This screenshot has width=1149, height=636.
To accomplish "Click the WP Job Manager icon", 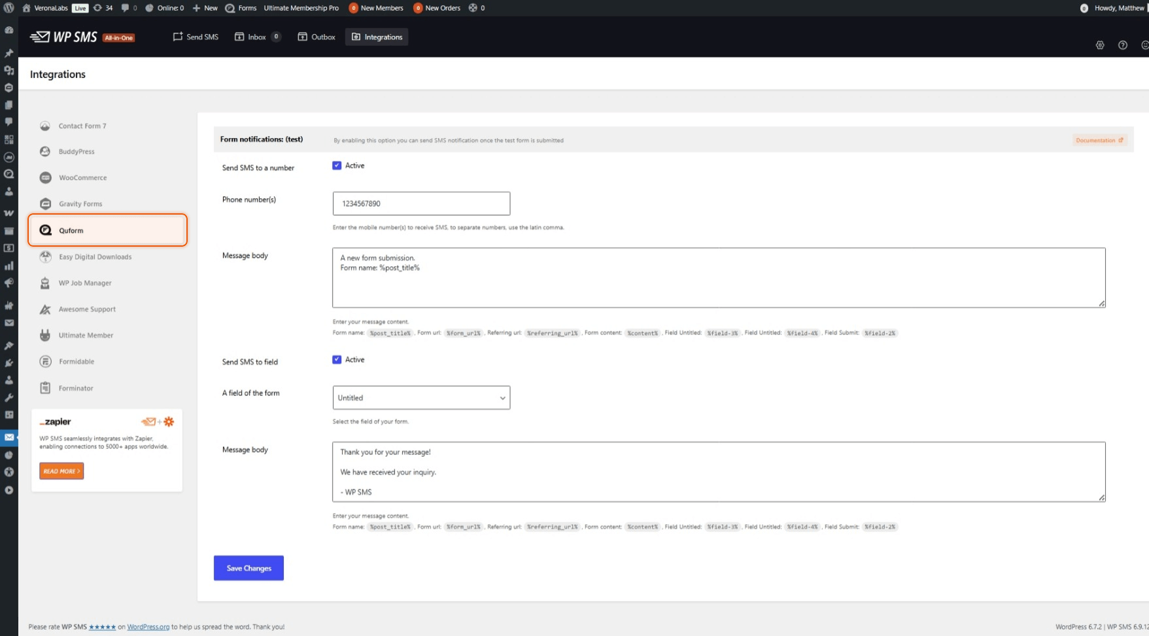I will point(45,283).
